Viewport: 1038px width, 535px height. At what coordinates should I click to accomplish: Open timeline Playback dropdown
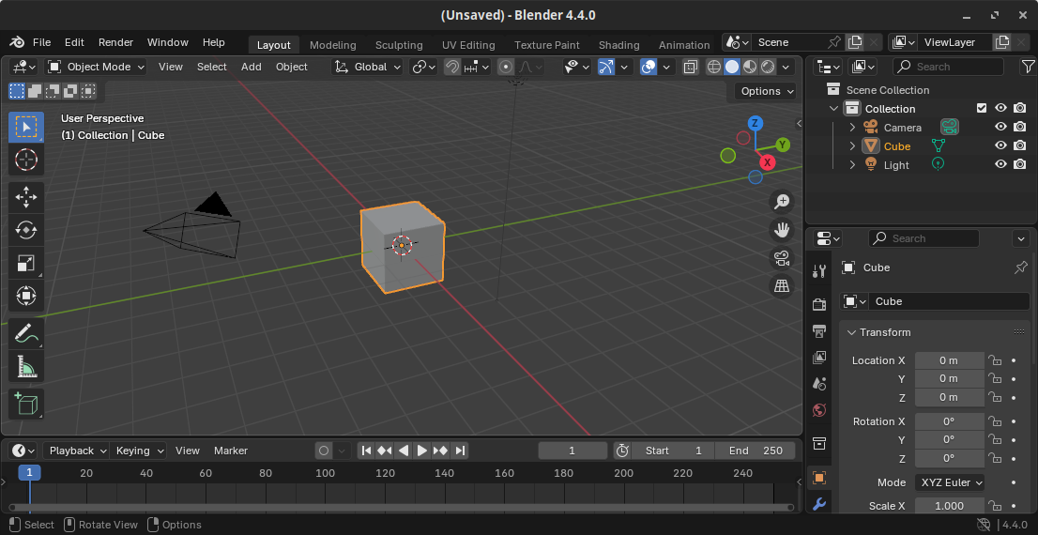(77, 451)
